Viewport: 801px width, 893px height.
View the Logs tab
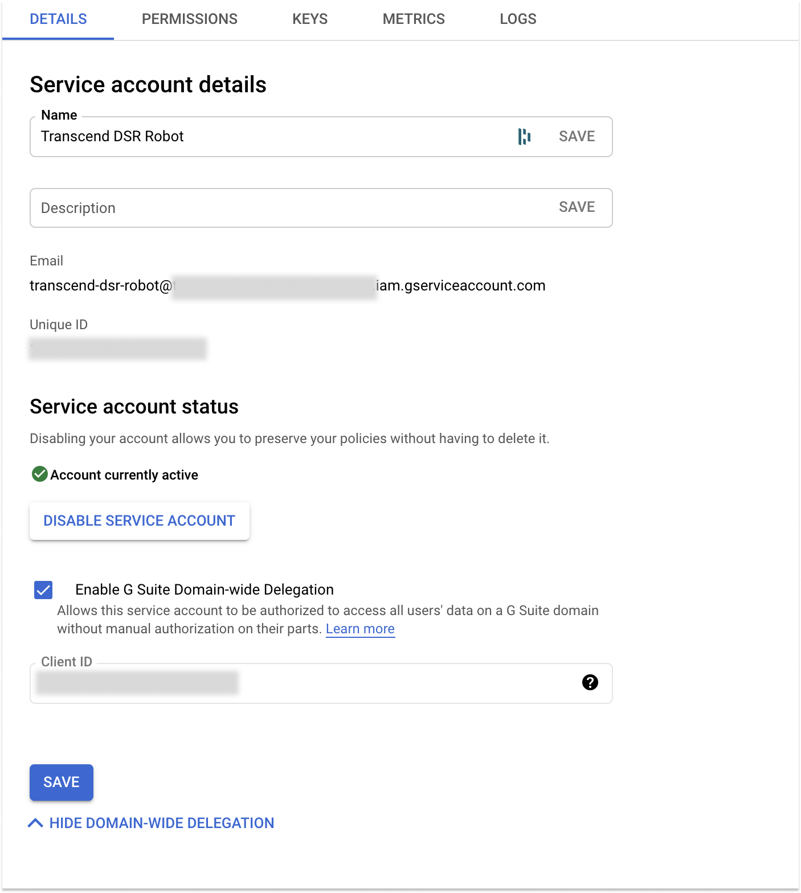click(x=518, y=19)
